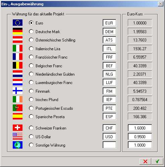Click the European Union flag icon

pos(17,23)
